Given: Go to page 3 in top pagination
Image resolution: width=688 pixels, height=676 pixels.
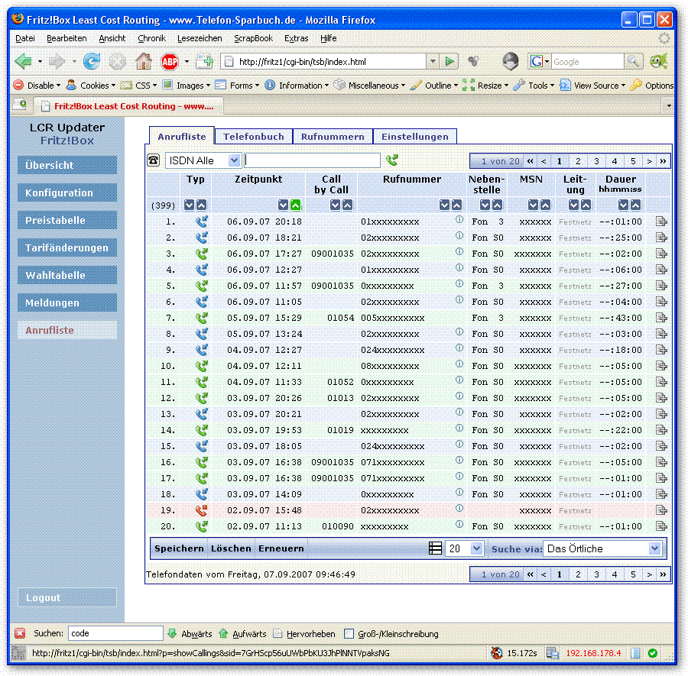Looking at the screenshot, I should (x=596, y=161).
